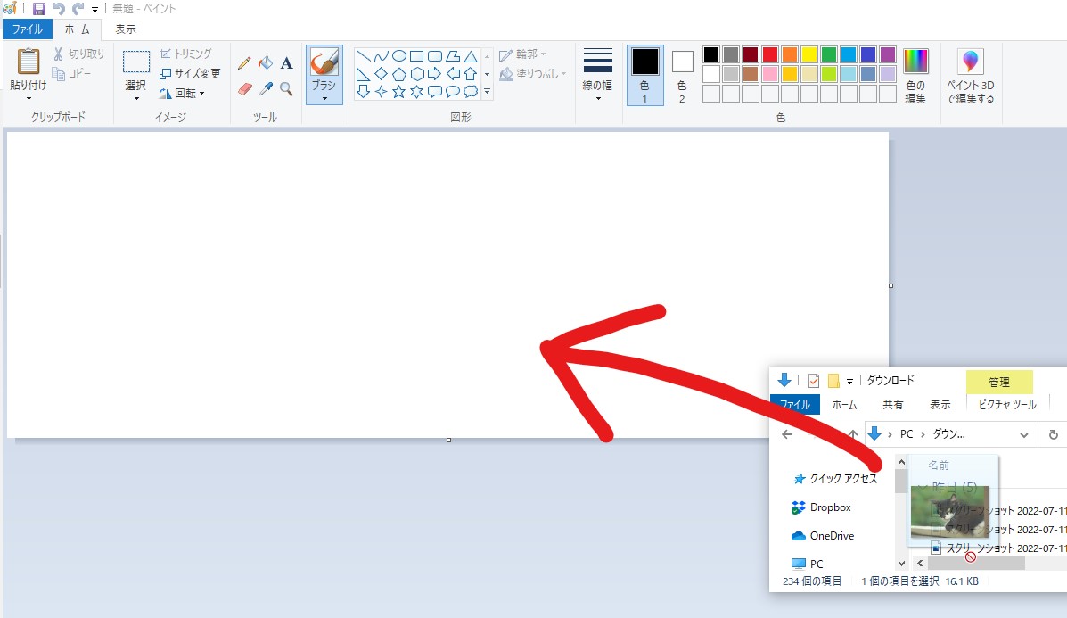Viewport: 1067px width, 618px height.
Task: Select the Fill with color bucket tool
Action: 266,63
